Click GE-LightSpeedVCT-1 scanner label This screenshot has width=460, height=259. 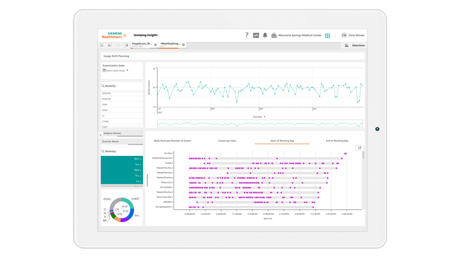pyautogui.click(x=164, y=207)
